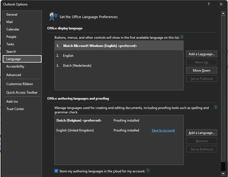Viewport: 228px width, 177px height.
Task: Open the People options category
Action: (22, 37)
